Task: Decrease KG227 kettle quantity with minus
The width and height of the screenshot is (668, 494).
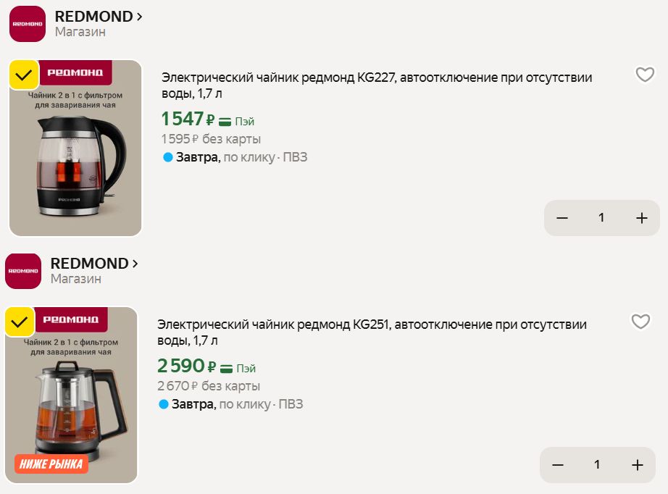Action: coord(562,218)
